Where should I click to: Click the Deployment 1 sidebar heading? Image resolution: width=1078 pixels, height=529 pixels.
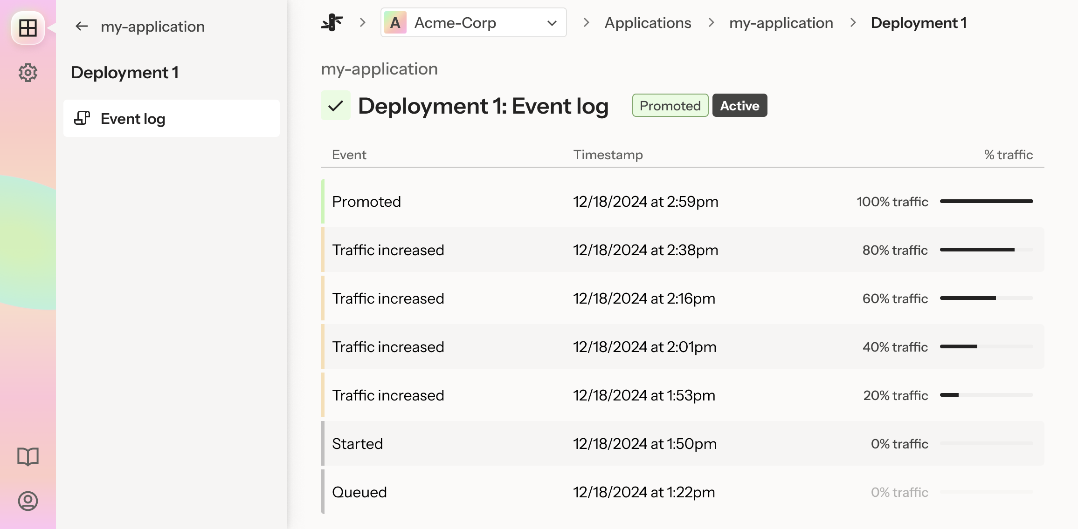125,73
